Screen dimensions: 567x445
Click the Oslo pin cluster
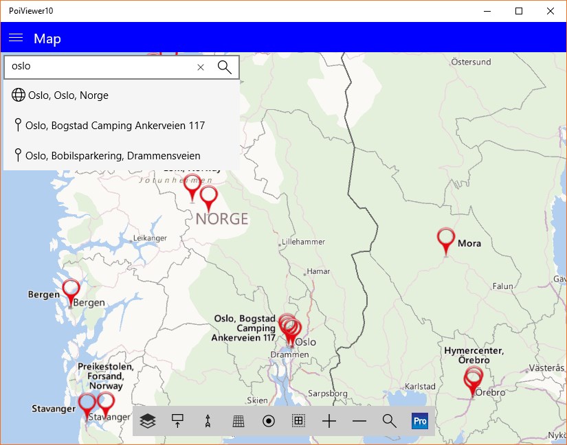(x=290, y=330)
